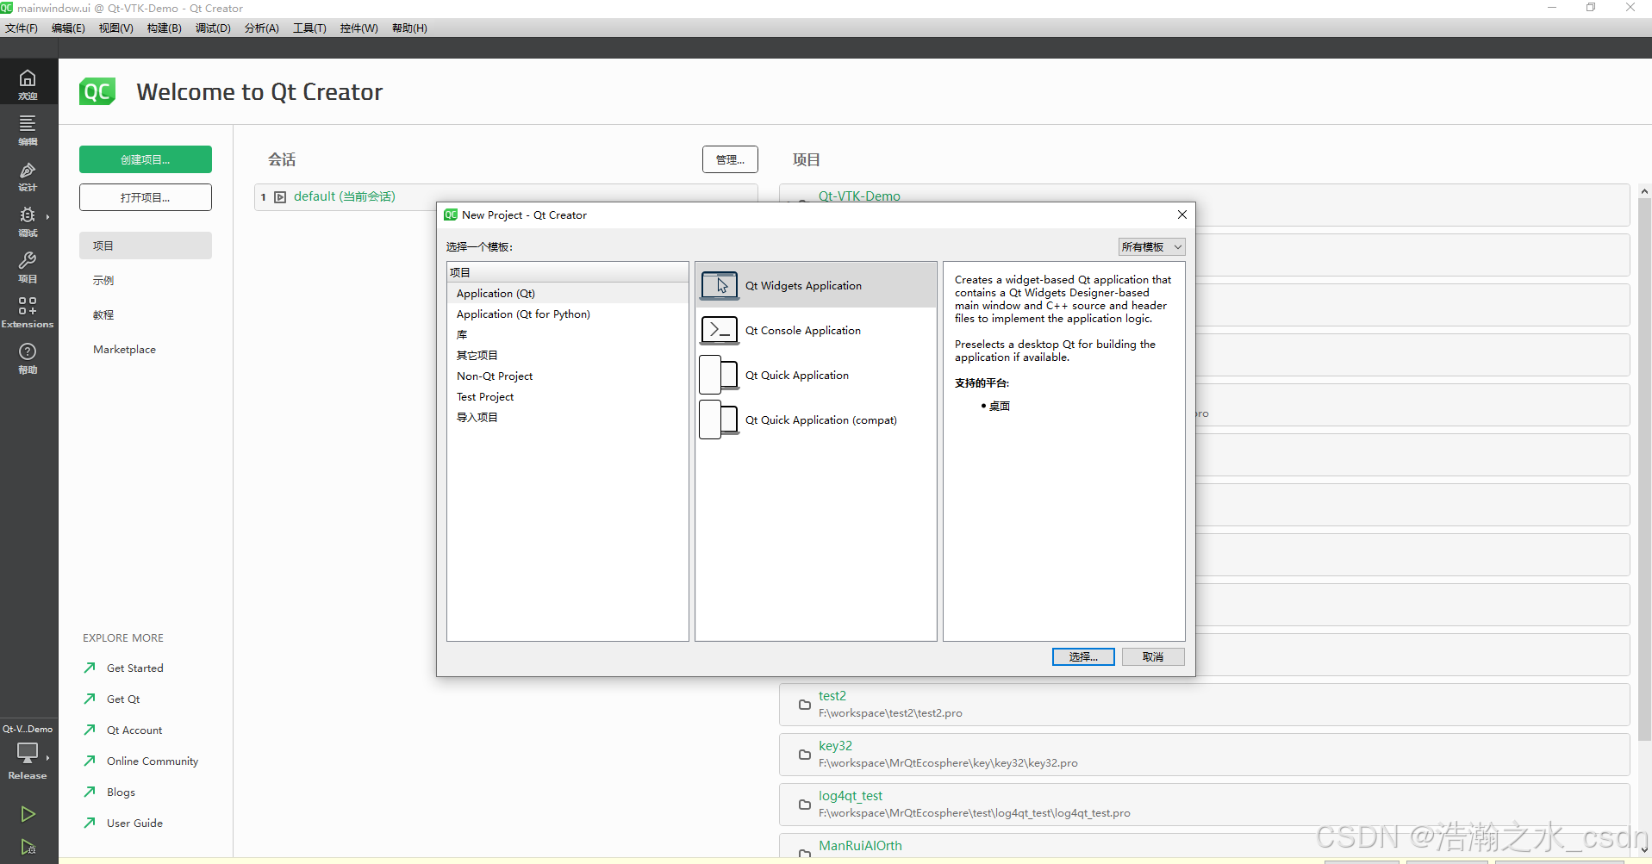
Task: Switch to Edit mode icon
Action: click(x=28, y=129)
